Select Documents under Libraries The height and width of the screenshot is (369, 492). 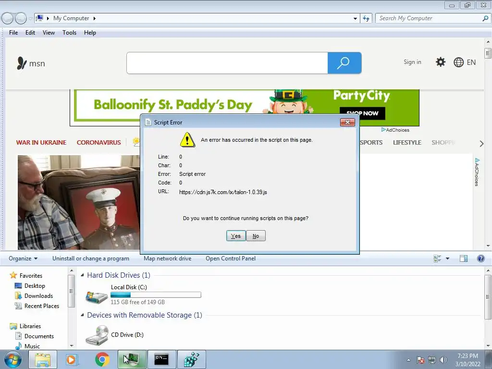pyautogui.click(x=39, y=336)
